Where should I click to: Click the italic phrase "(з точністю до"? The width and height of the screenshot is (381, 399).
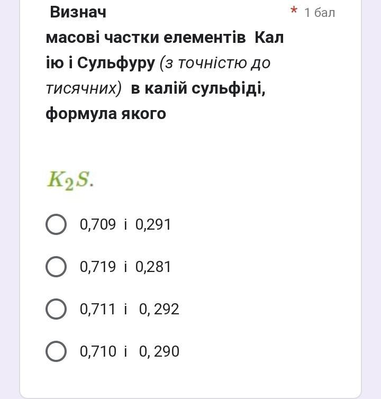click(215, 63)
